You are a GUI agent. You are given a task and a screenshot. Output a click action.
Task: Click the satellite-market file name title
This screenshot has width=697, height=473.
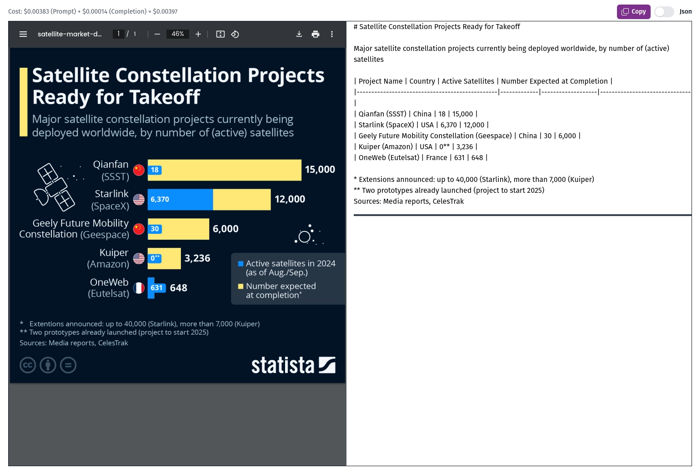(x=70, y=34)
